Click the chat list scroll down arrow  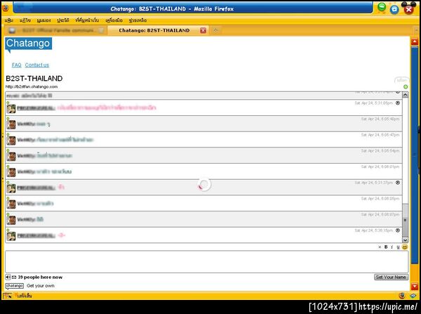405,240
